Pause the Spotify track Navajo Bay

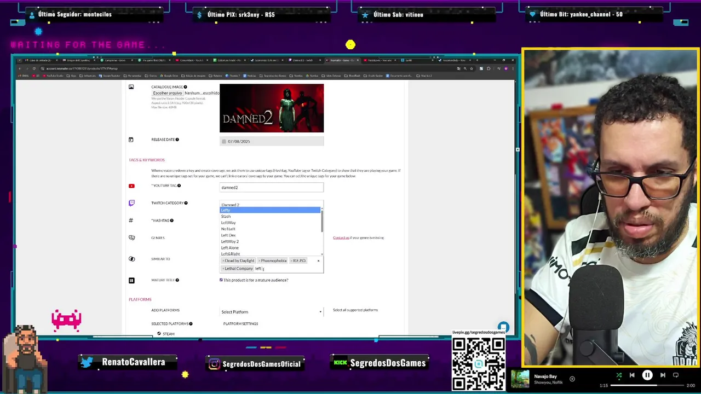[647, 375]
